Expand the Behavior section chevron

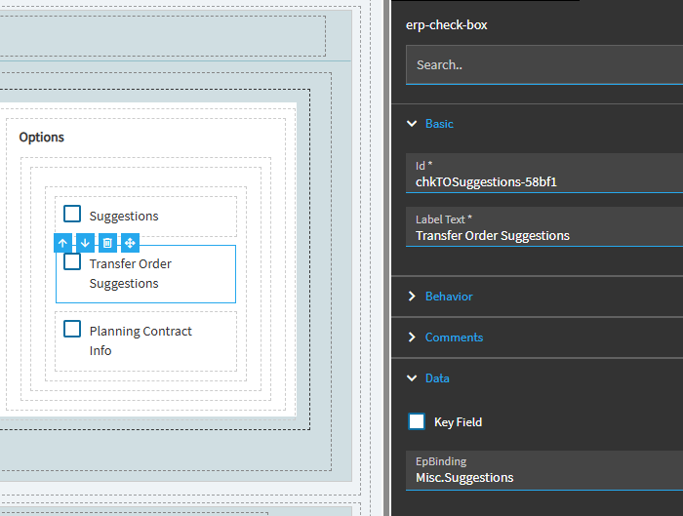tap(412, 297)
